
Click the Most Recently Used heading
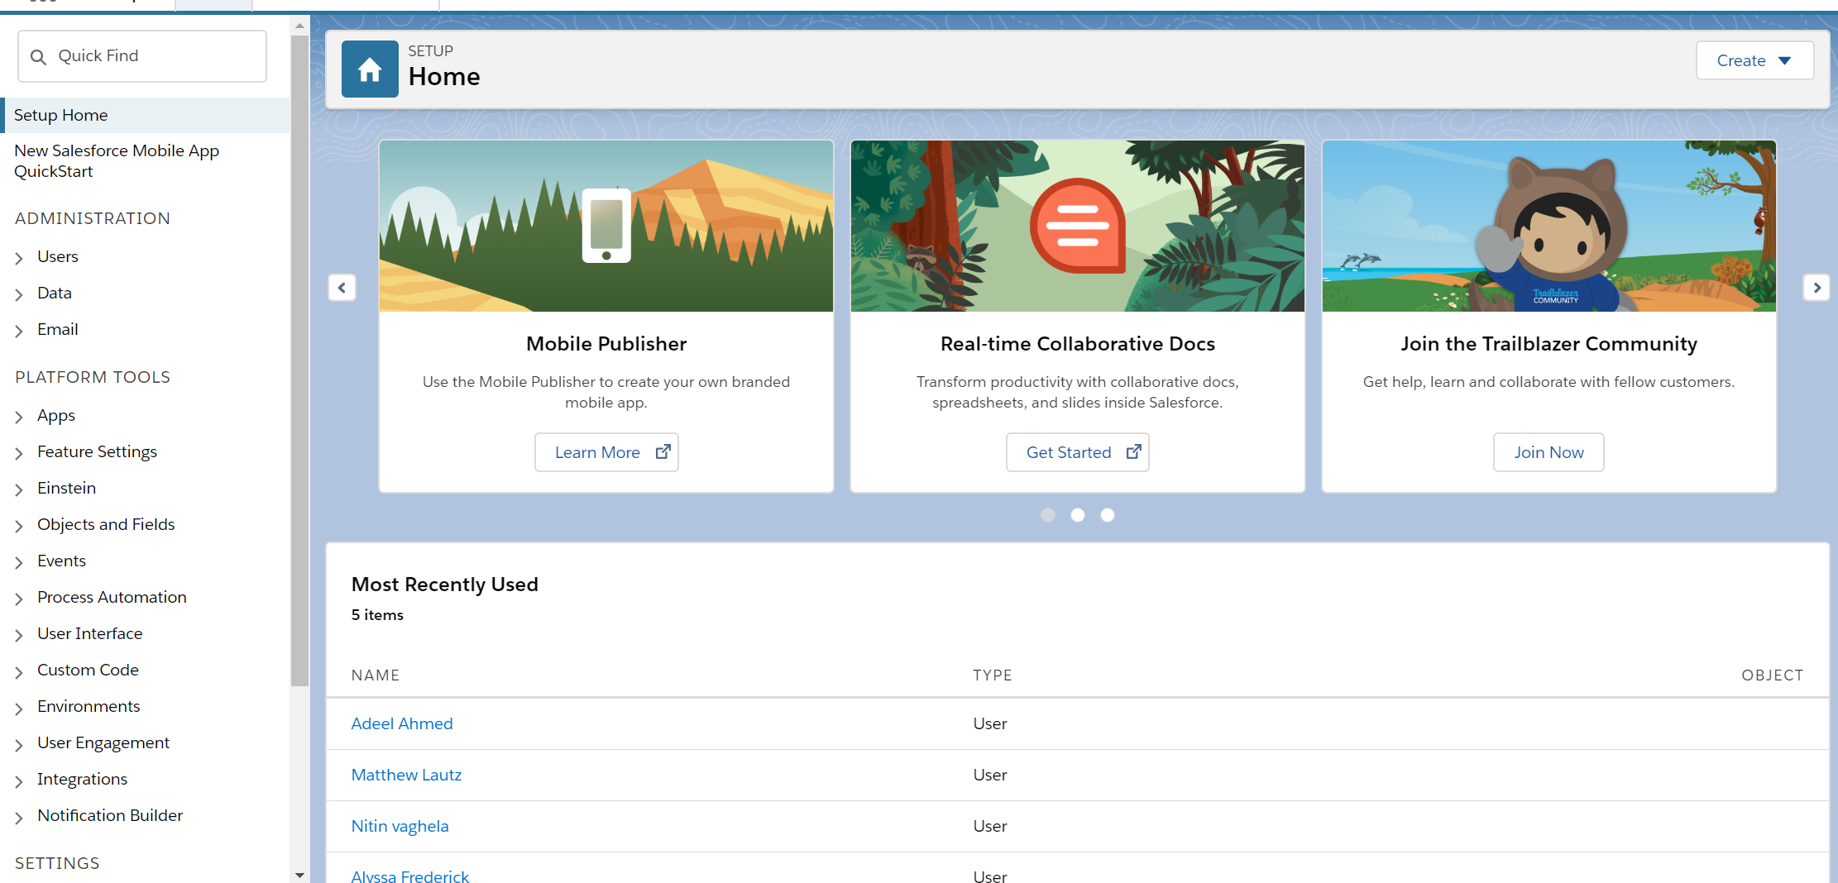(445, 585)
